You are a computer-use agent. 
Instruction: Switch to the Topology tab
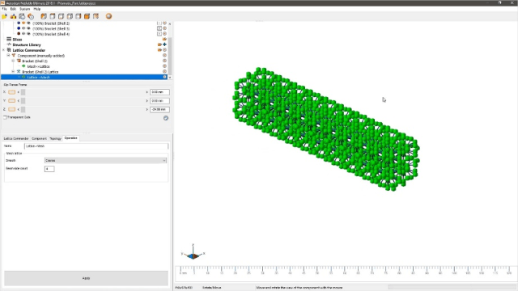tap(55, 138)
